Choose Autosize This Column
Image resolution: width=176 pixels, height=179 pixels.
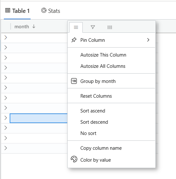click(103, 55)
